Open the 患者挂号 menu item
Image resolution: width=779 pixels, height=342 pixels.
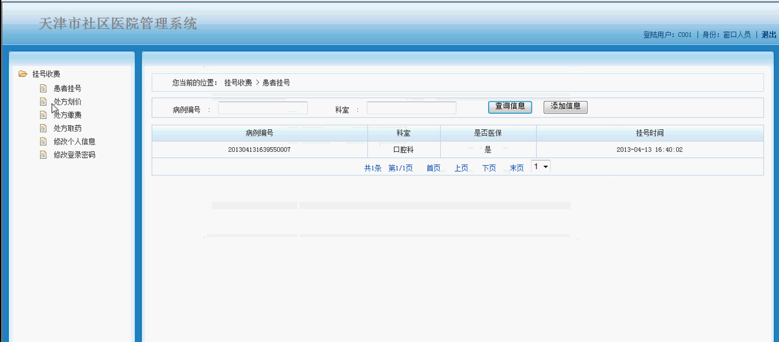68,89
